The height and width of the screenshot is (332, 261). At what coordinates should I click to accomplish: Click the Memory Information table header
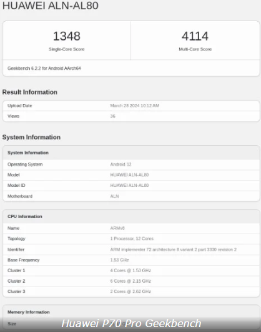click(29, 312)
